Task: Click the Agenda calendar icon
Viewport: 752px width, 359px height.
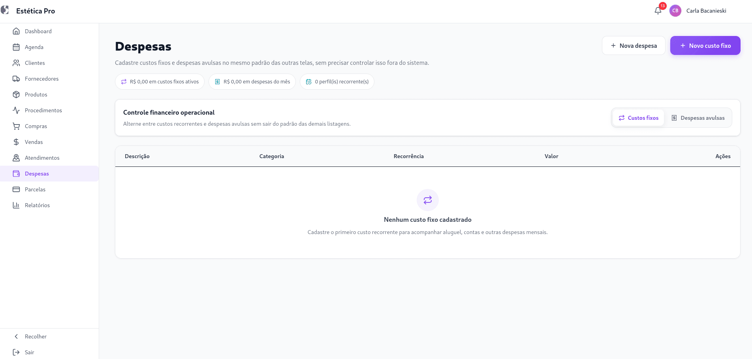Action: [x=16, y=47]
